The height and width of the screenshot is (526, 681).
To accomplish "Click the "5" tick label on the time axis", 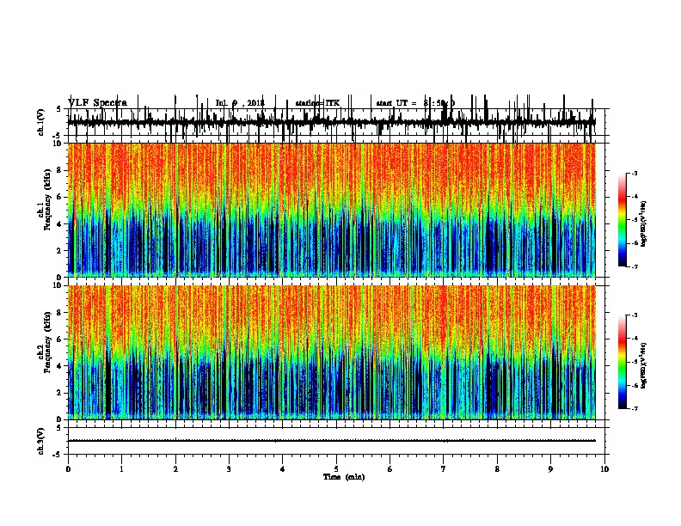I will [336, 469].
